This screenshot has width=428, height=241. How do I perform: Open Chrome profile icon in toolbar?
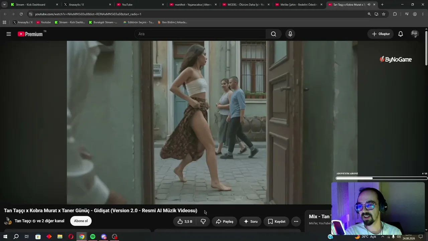[415, 14]
